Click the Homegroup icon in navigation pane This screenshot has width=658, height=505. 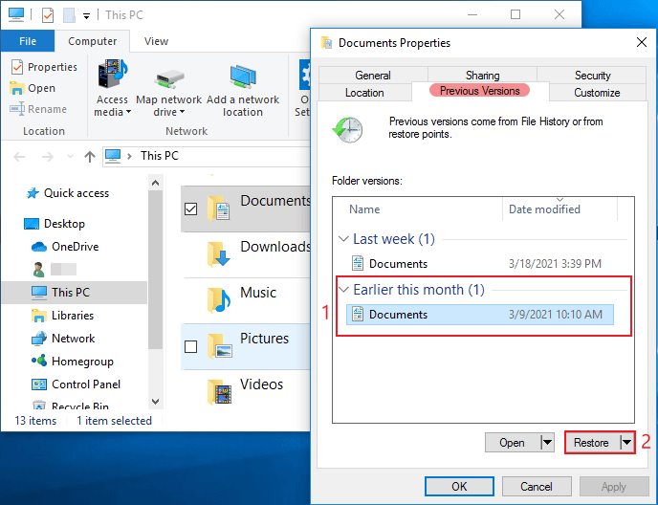[x=39, y=361]
